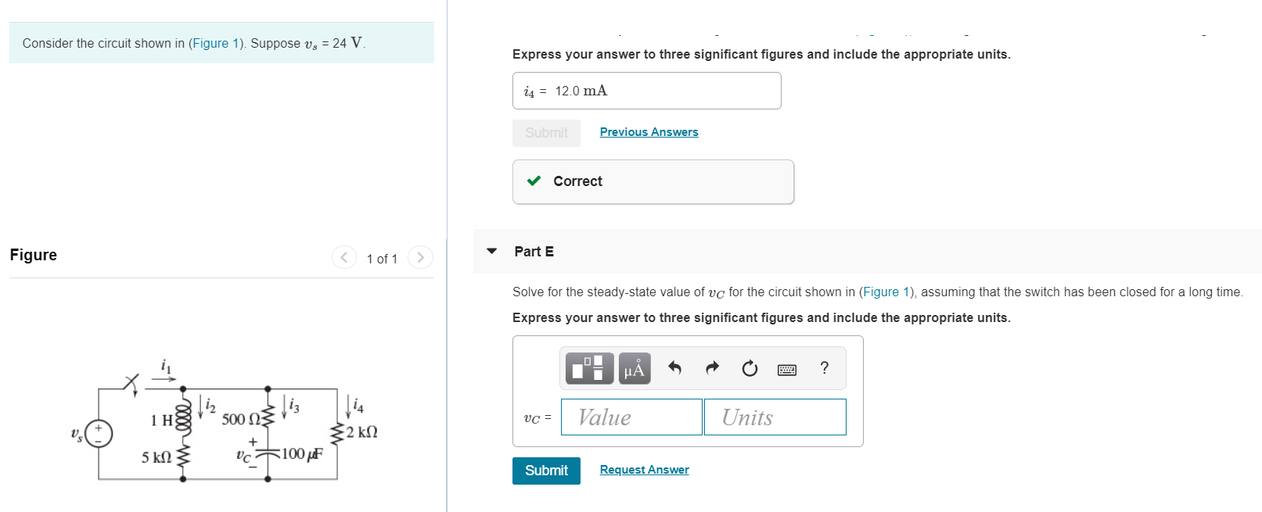Click the grayed-out Submit button above Previous Answers
The image size is (1262, 512).
[x=545, y=132]
